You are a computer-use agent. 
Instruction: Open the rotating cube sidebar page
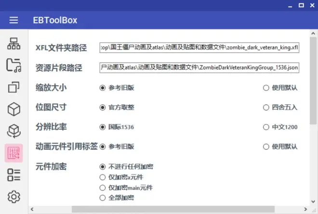click(14, 131)
